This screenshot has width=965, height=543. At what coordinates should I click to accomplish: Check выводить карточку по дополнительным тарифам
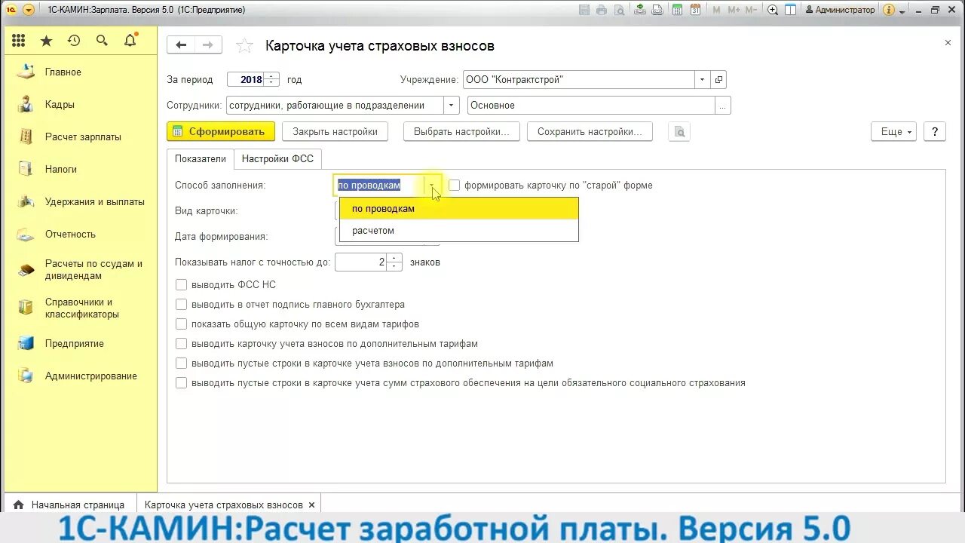(181, 344)
